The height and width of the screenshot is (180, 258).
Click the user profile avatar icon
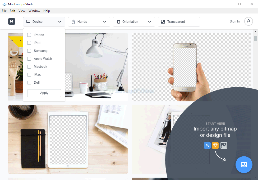click(x=248, y=21)
